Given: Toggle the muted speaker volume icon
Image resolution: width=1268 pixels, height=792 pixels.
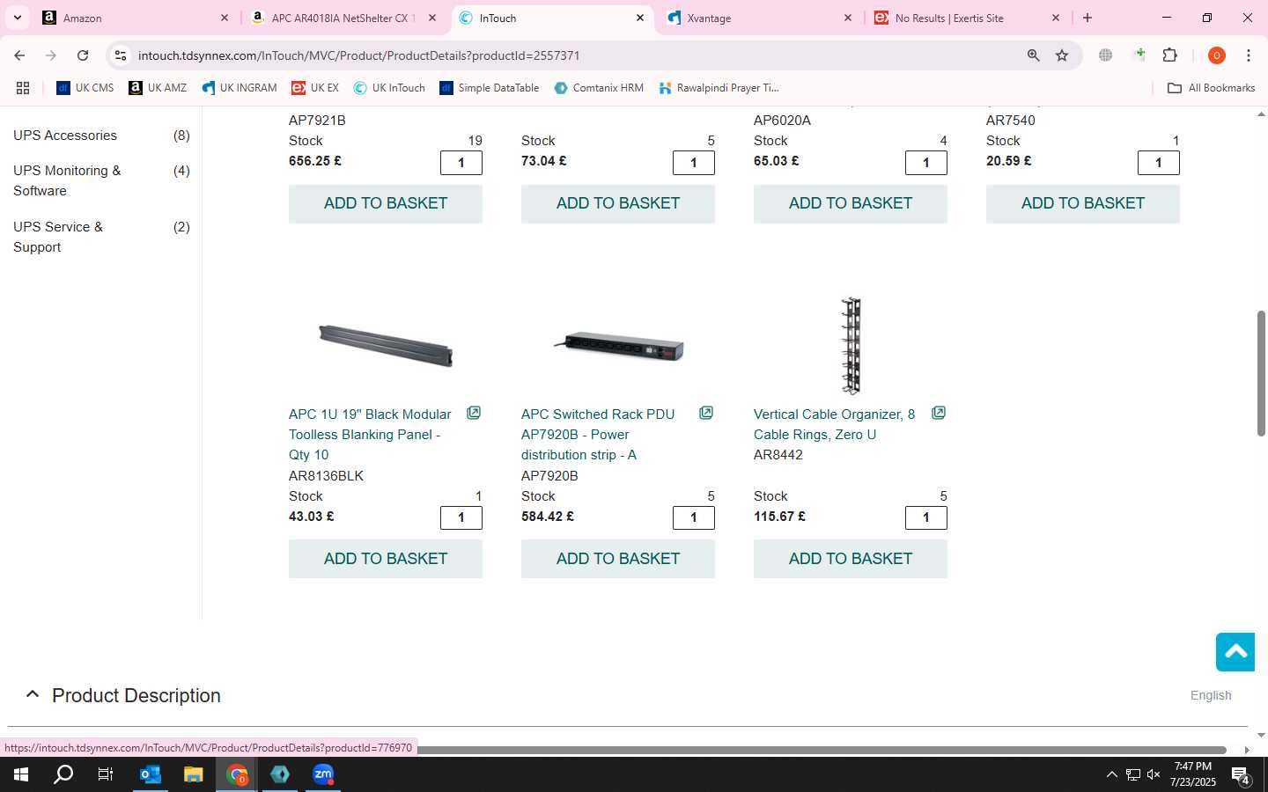Looking at the screenshot, I should pyautogui.click(x=1154, y=774).
